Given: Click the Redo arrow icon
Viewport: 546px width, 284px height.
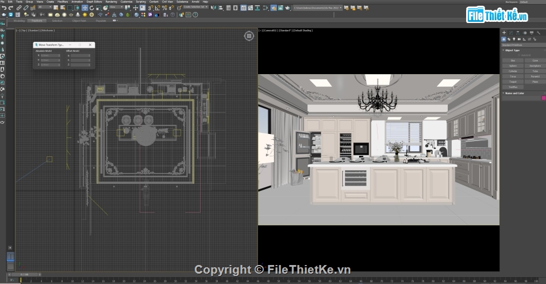Looking at the screenshot, I should coord(11,7).
